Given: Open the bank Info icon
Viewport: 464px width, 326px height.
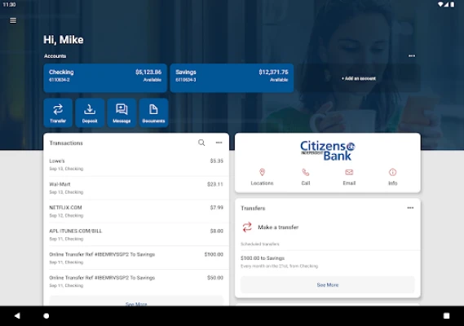Looking at the screenshot, I should tap(393, 172).
